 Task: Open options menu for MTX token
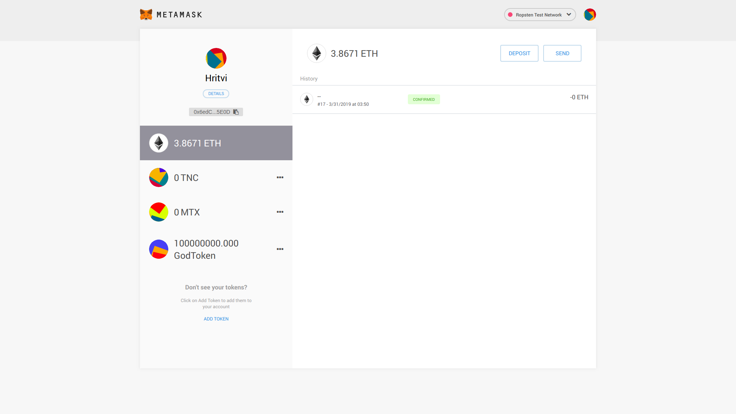(x=280, y=212)
